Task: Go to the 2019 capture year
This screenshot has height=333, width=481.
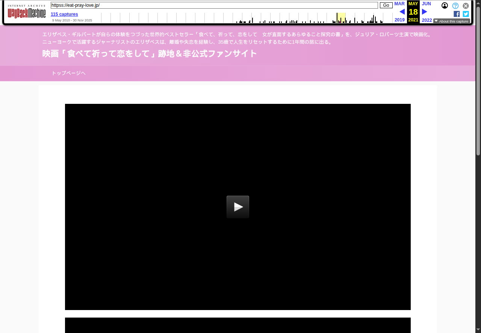Action: (399, 20)
